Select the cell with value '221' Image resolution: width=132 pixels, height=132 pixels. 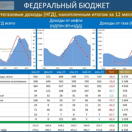coord(61,119)
